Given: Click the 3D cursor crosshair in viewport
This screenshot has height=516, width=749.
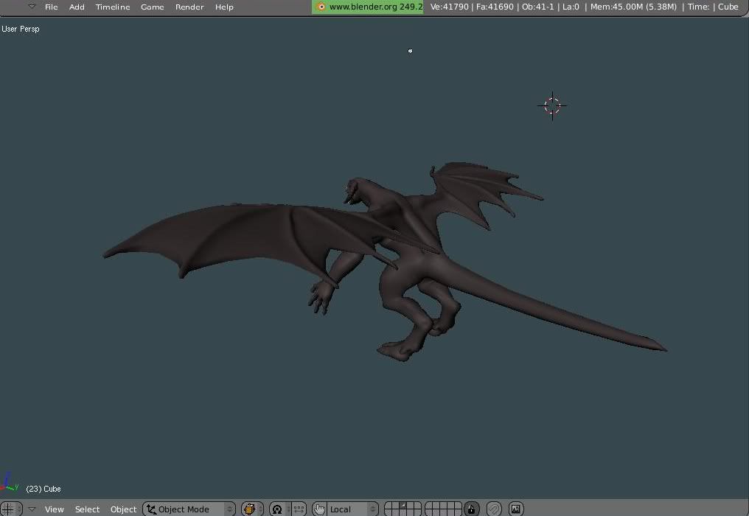Looking at the screenshot, I should point(552,105).
